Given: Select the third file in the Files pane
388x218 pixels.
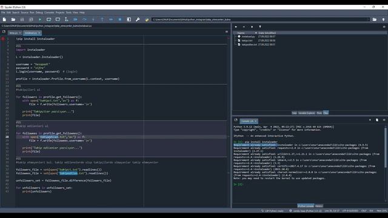Looking at the screenshot, I should click(249, 45).
